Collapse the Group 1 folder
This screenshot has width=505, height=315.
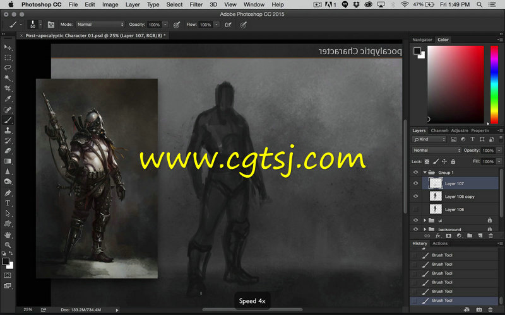point(425,172)
